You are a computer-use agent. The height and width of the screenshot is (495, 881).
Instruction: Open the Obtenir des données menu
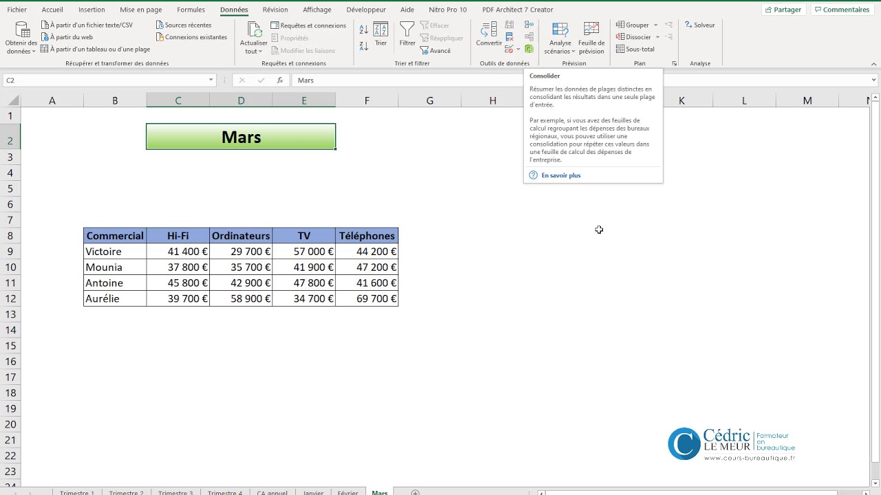coord(21,38)
